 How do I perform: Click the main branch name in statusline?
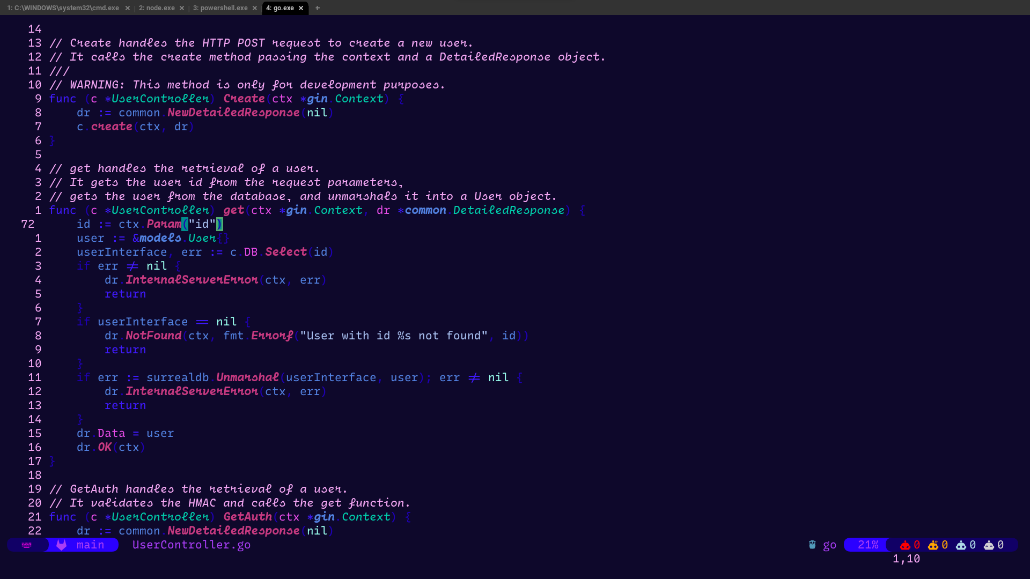coord(90,545)
